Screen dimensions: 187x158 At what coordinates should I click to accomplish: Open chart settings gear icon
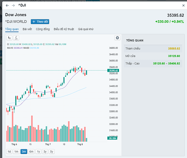click(117, 38)
